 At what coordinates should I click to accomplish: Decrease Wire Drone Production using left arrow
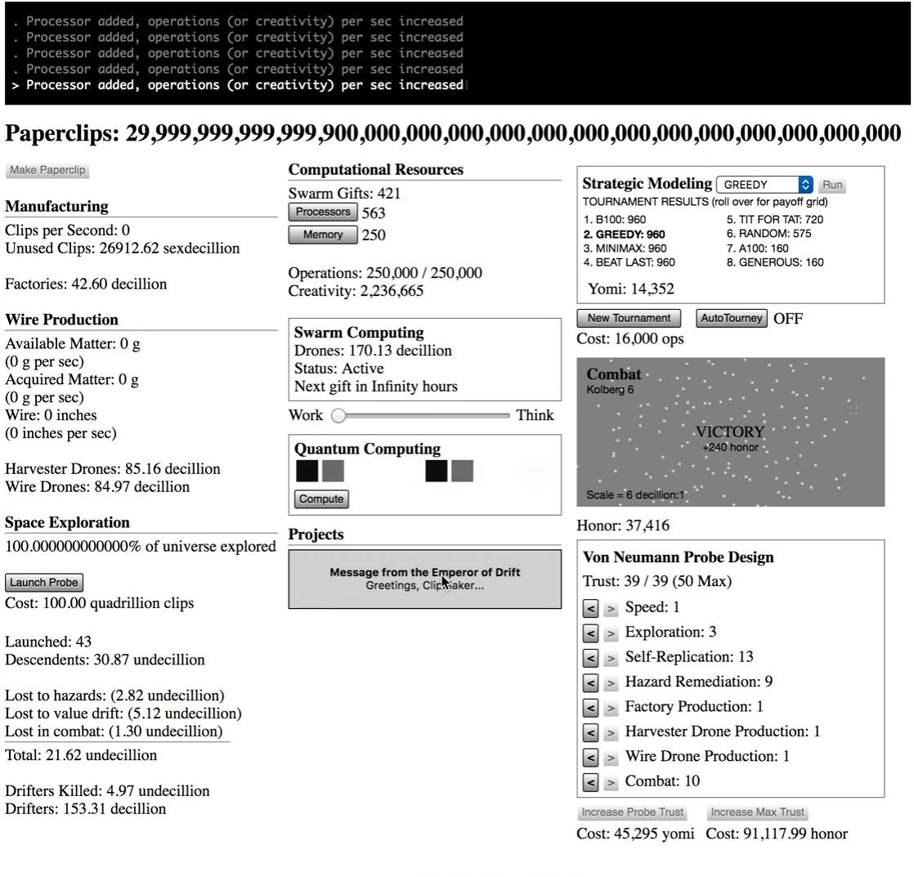(x=590, y=758)
